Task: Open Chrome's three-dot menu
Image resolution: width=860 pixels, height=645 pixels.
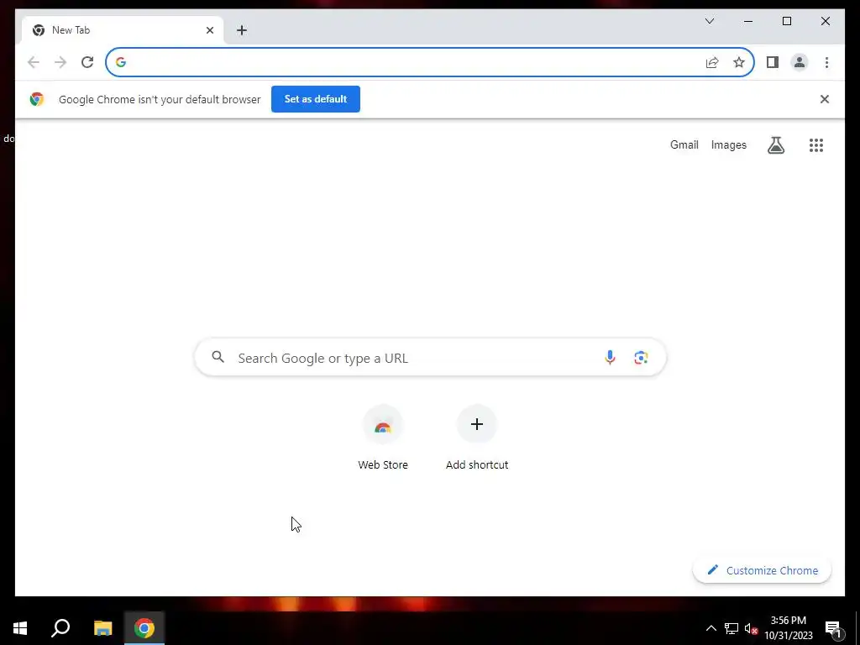Action: click(x=826, y=62)
